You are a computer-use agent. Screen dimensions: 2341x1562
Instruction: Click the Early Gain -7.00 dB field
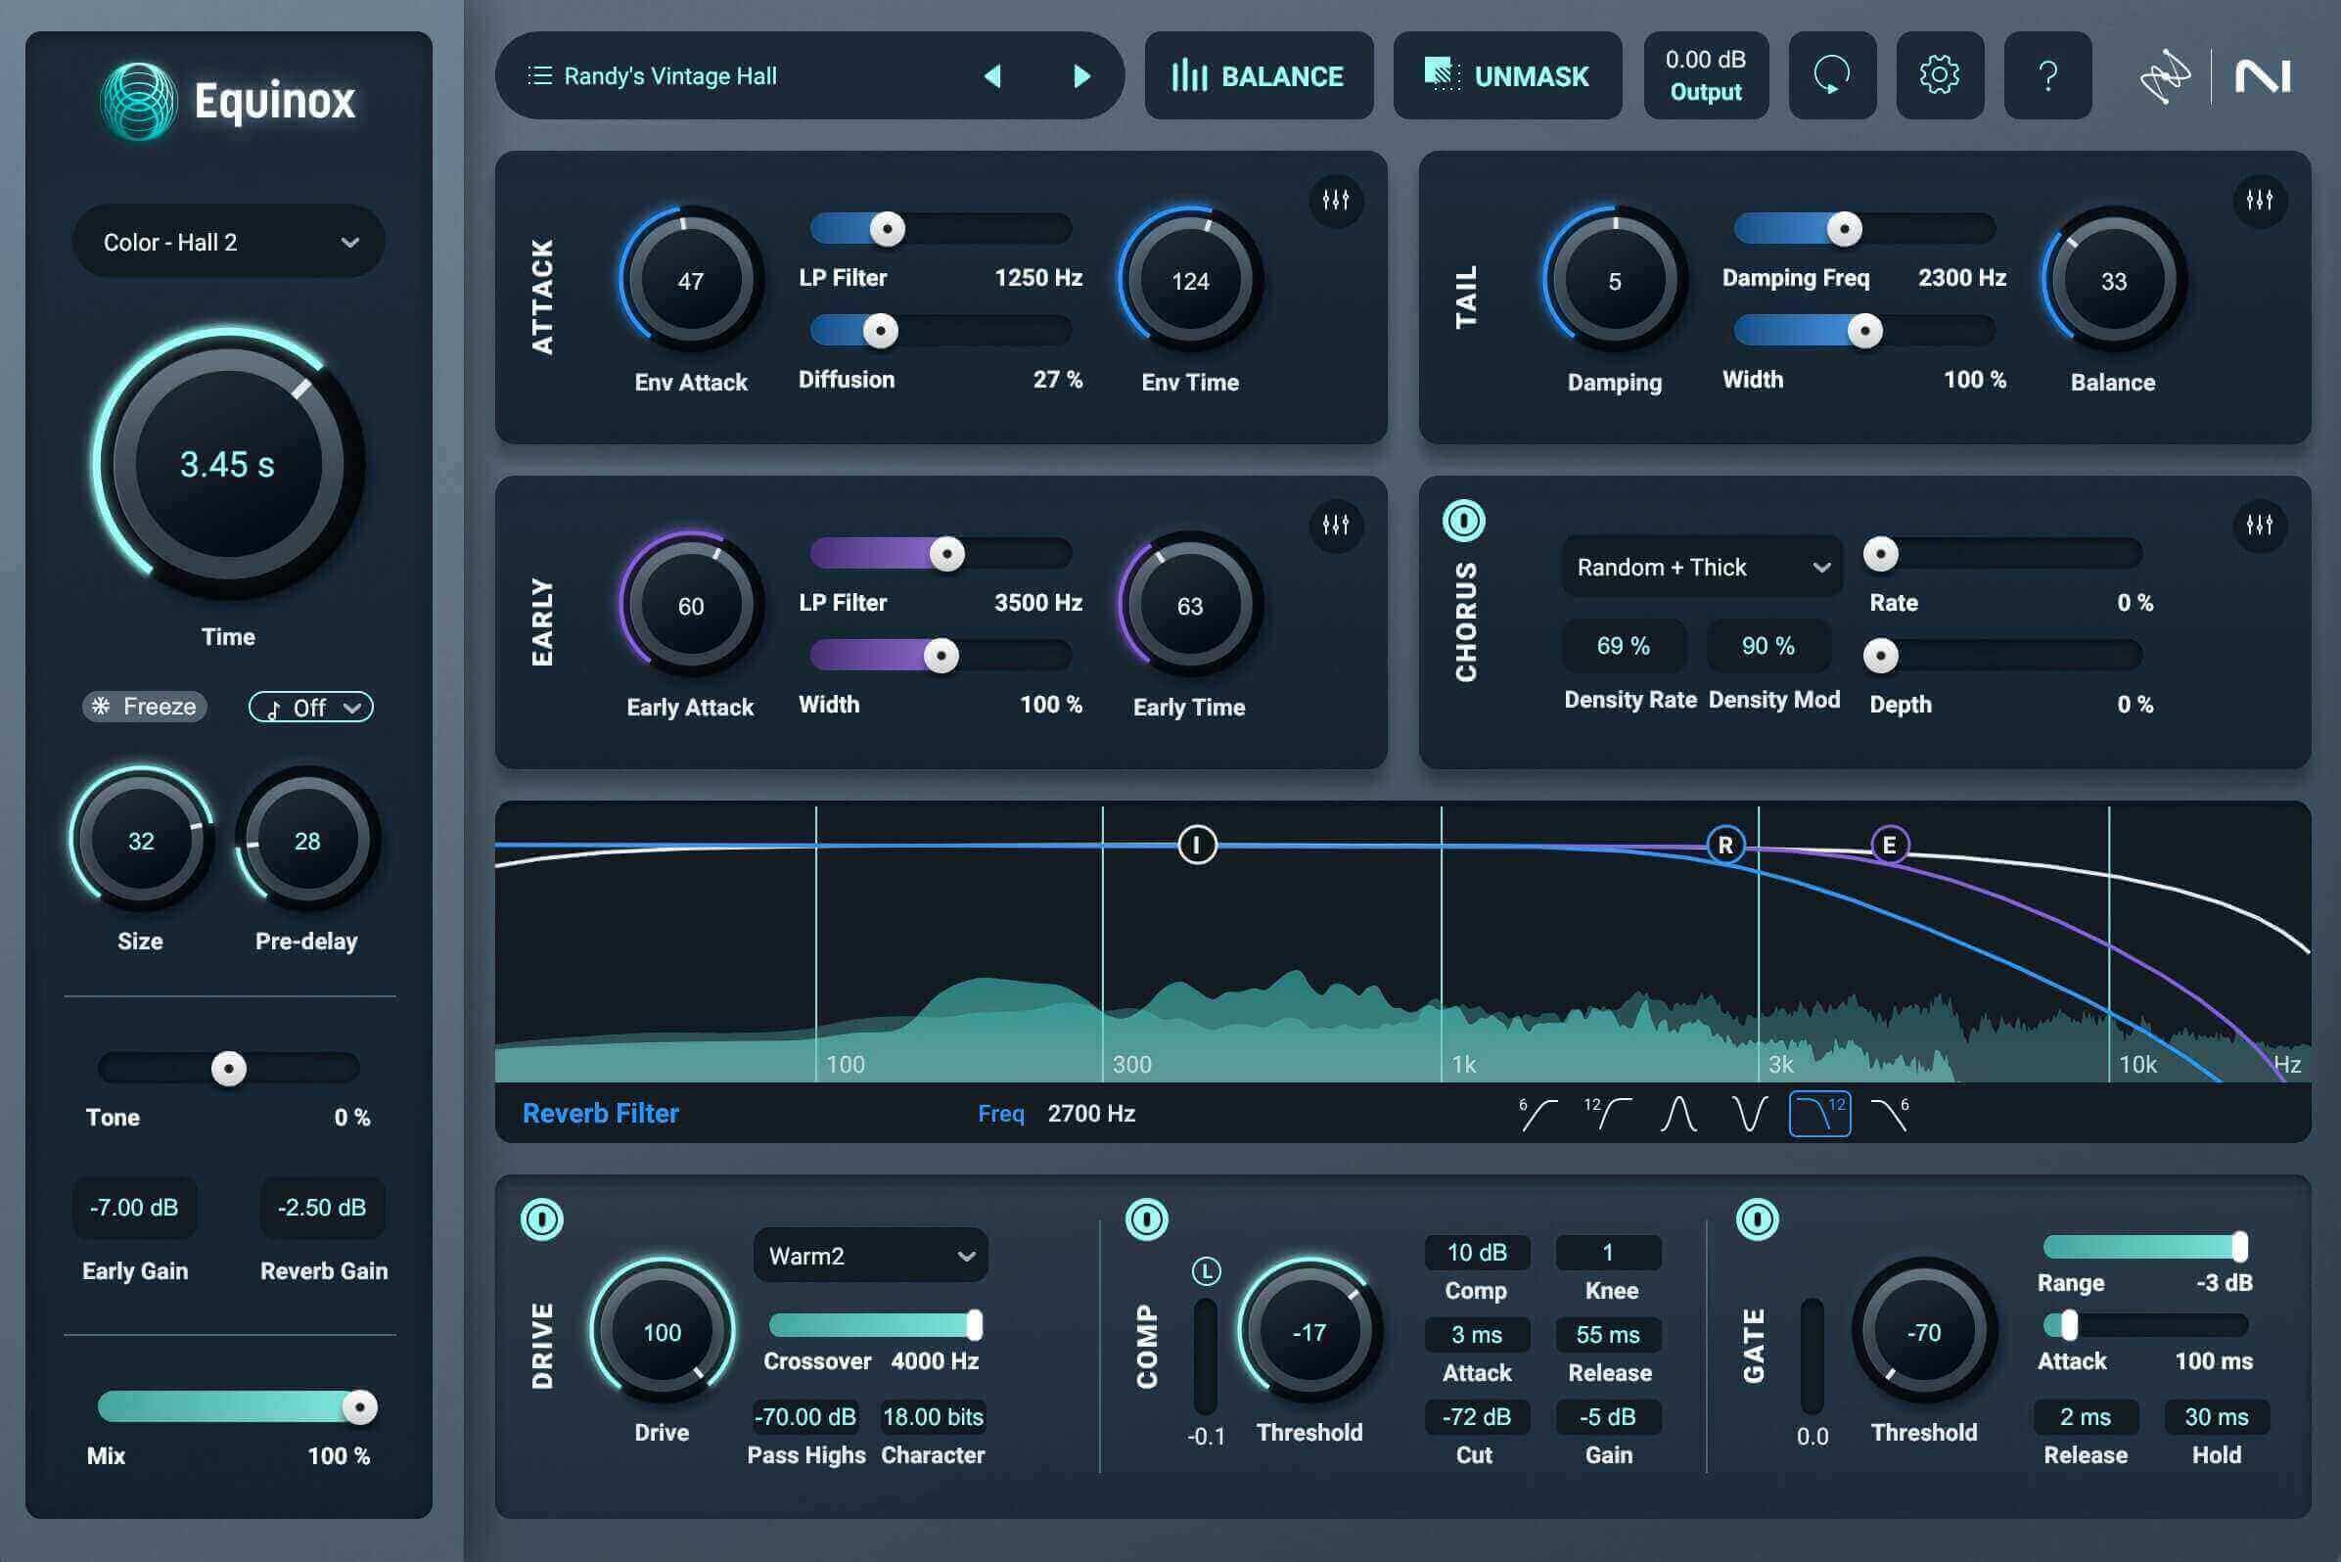point(134,1208)
